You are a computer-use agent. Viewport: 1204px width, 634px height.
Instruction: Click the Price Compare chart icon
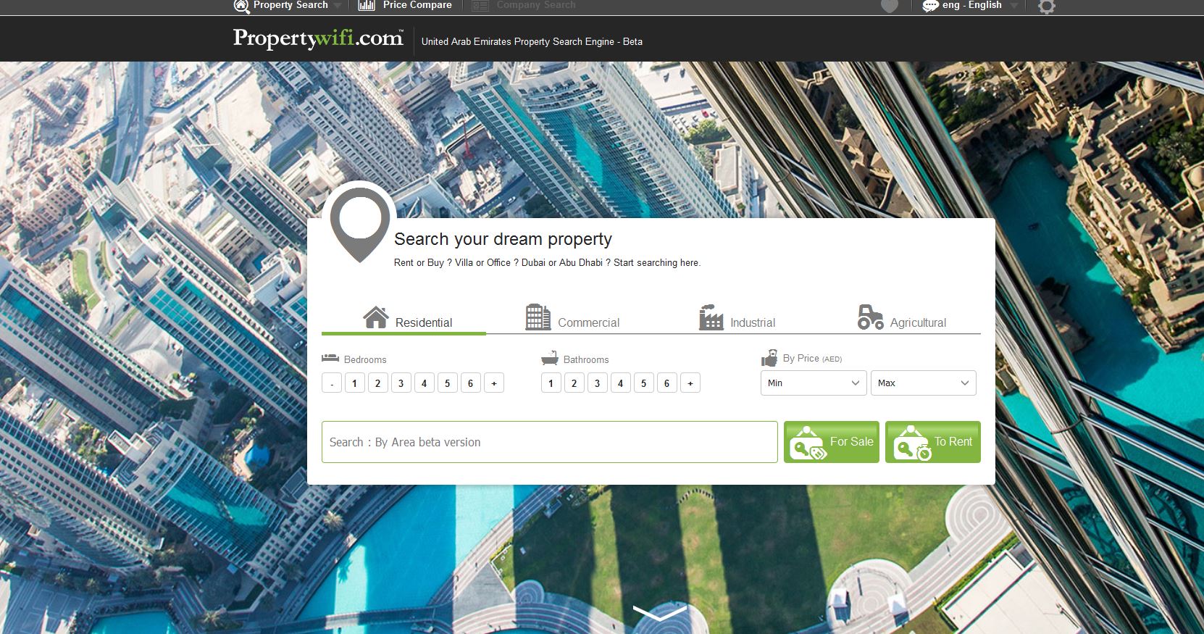(367, 5)
